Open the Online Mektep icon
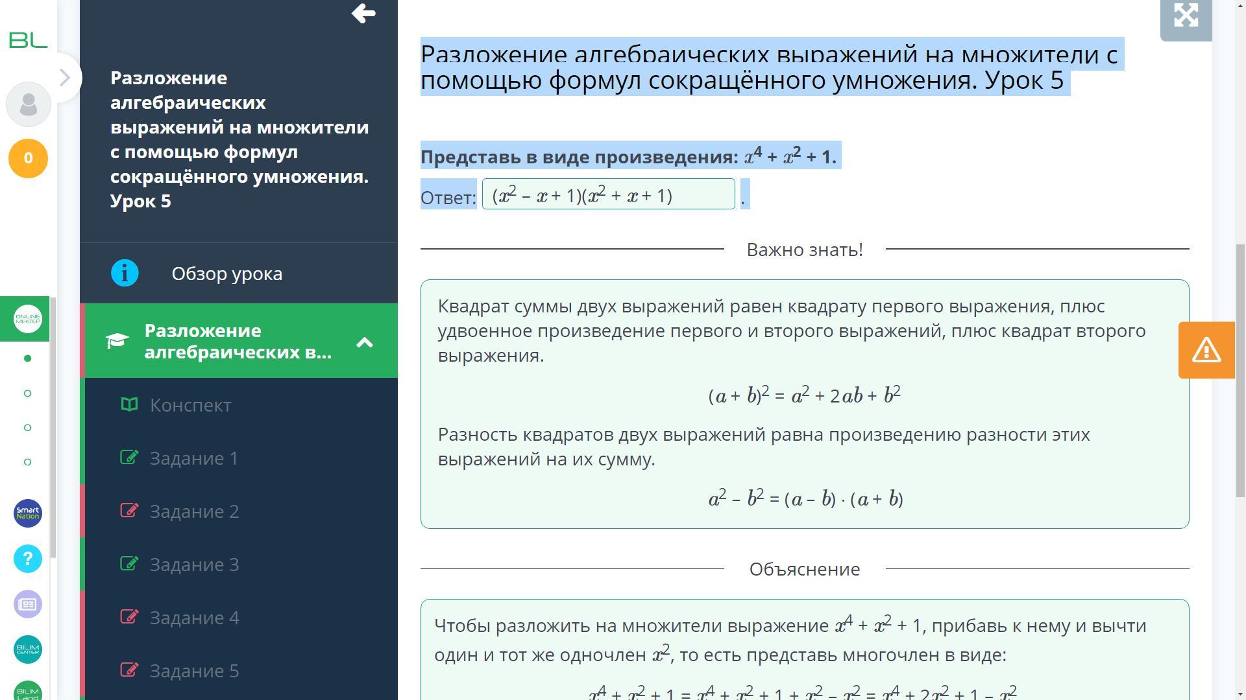The height and width of the screenshot is (700, 1246). point(27,319)
